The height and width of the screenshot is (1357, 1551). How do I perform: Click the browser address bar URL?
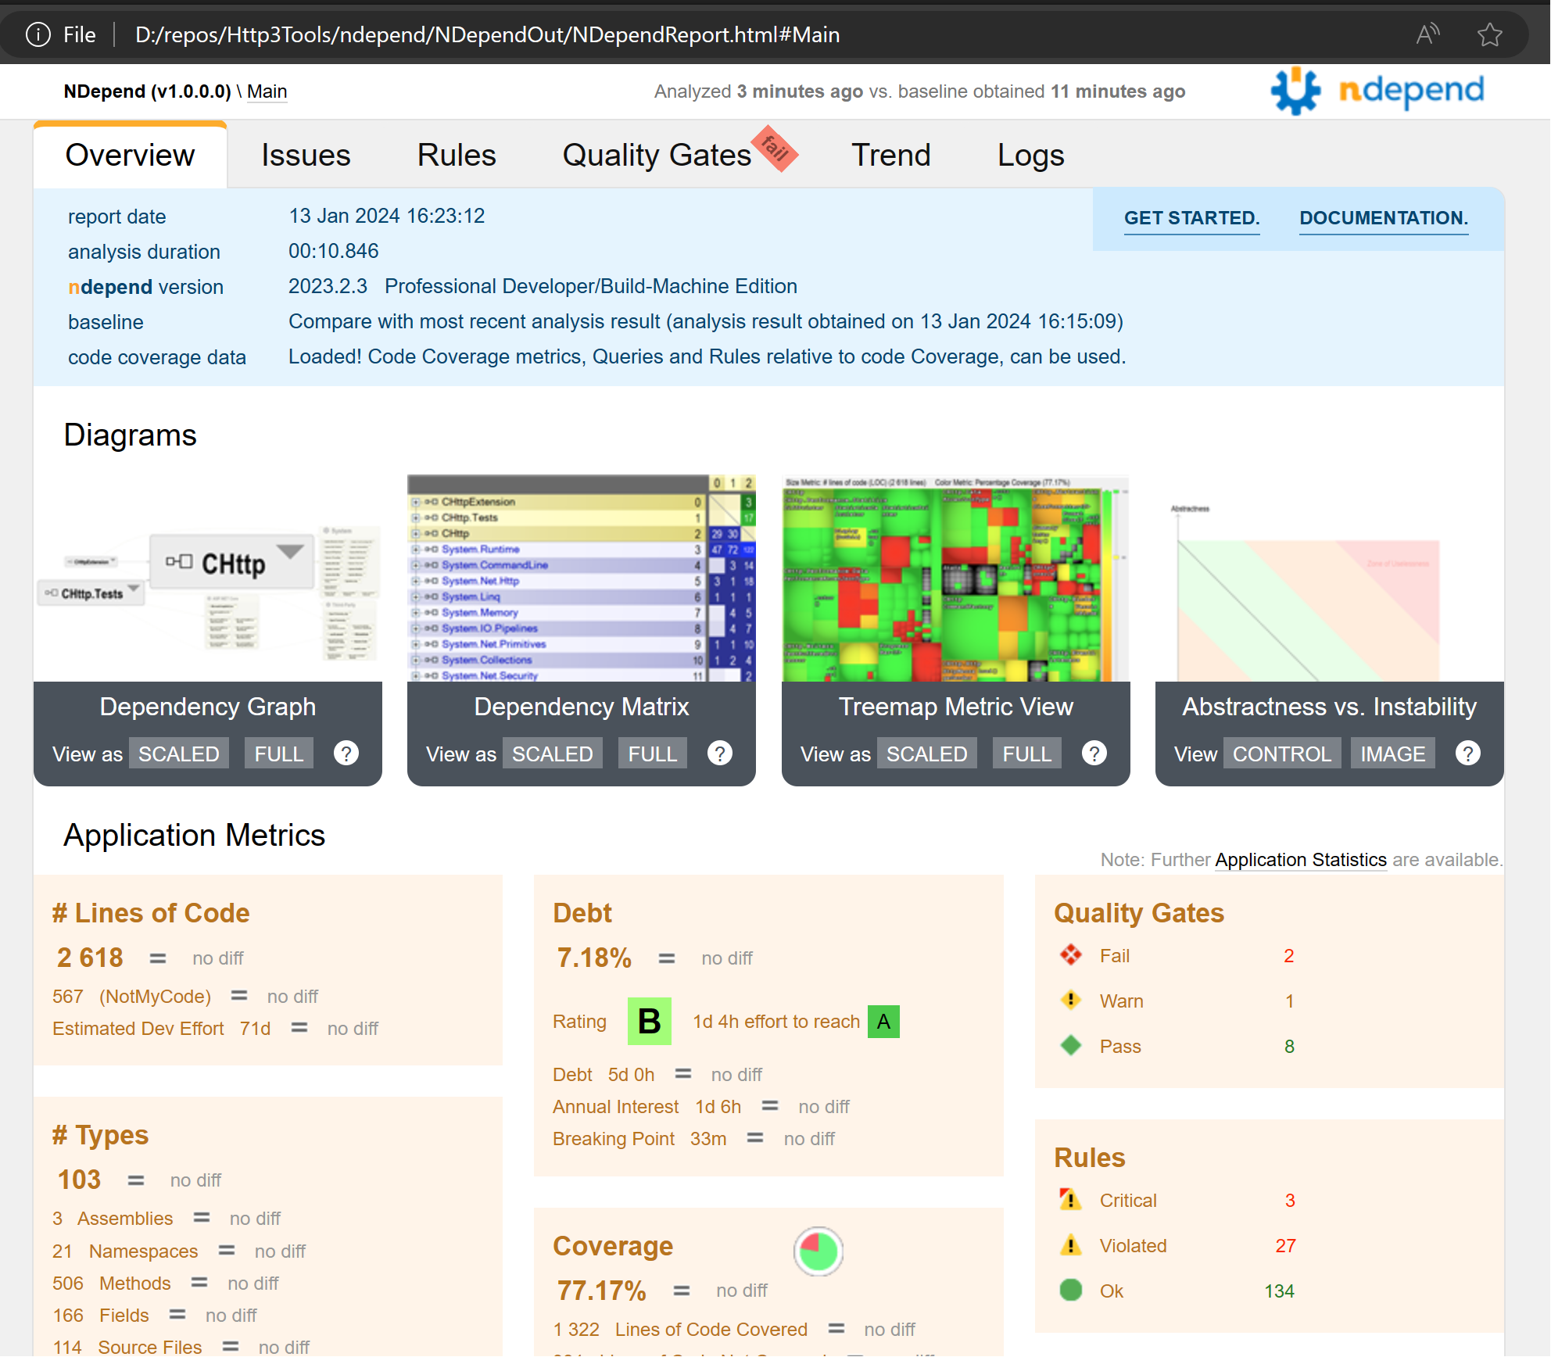(x=487, y=34)
